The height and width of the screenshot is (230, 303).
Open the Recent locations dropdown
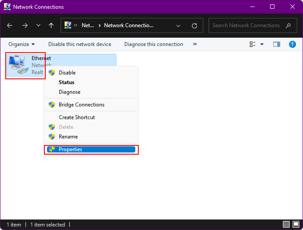[x=38, y=25]
